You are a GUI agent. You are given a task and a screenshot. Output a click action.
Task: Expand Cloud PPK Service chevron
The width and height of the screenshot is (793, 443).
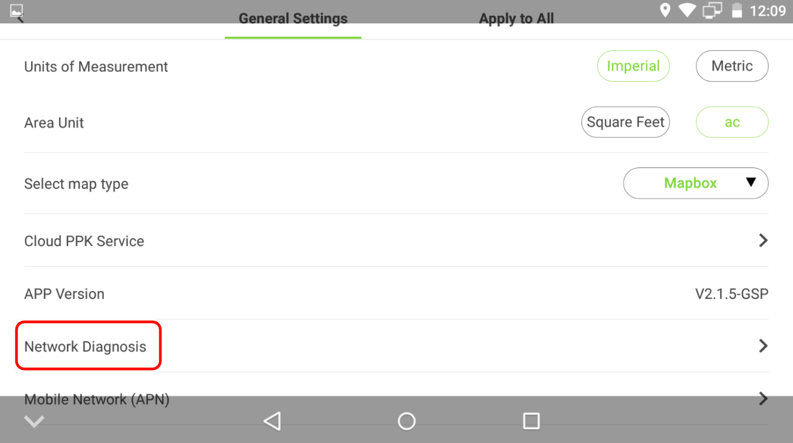tap(763, 241)
